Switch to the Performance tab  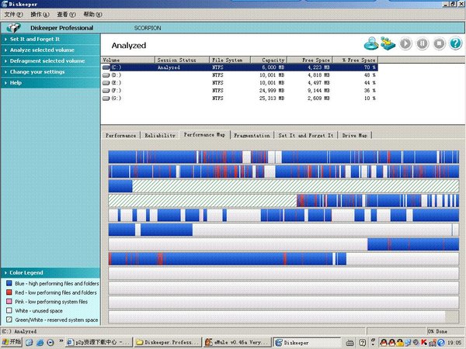pos(120,135)
